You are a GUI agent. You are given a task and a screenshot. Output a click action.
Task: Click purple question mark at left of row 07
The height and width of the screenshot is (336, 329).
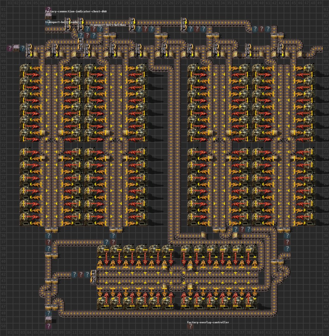(x=10, y=48)
